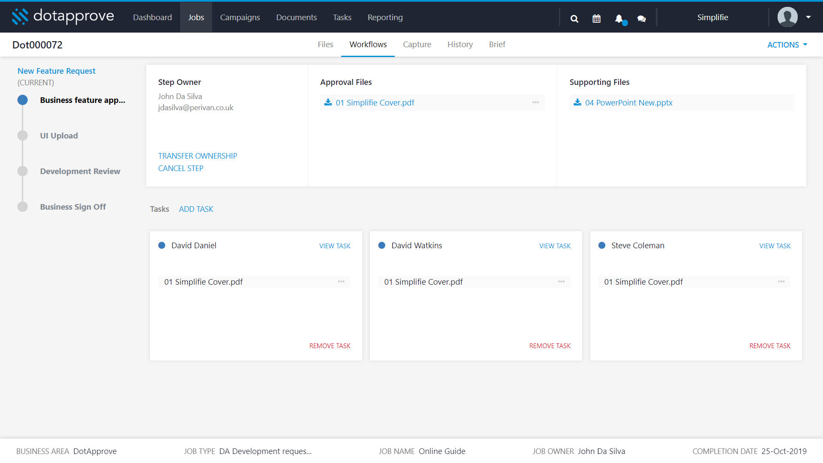Click business area DotApprove in footer

click(95, 451)
